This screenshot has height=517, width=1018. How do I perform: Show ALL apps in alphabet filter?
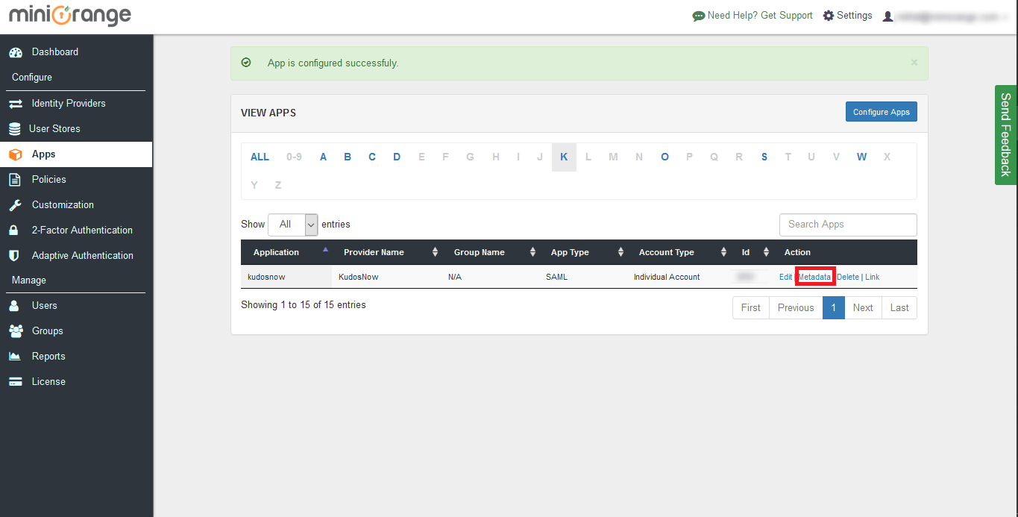[260, 157]
